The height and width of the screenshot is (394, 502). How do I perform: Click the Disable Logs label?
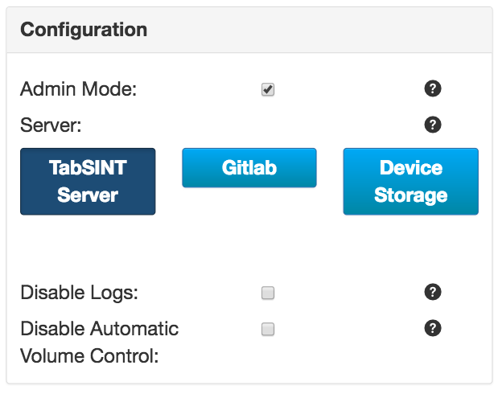79,293
